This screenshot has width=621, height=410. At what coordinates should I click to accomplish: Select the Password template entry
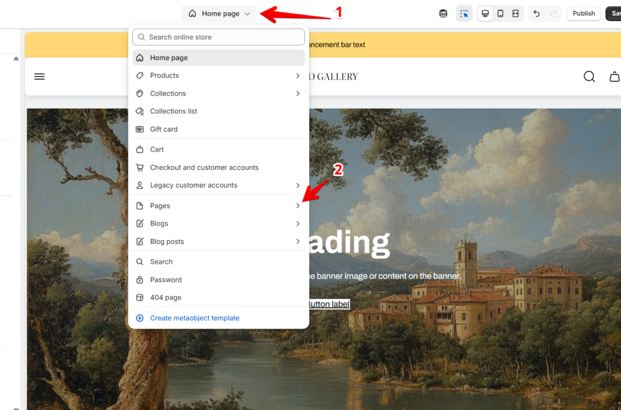click(x=218, y=280)
